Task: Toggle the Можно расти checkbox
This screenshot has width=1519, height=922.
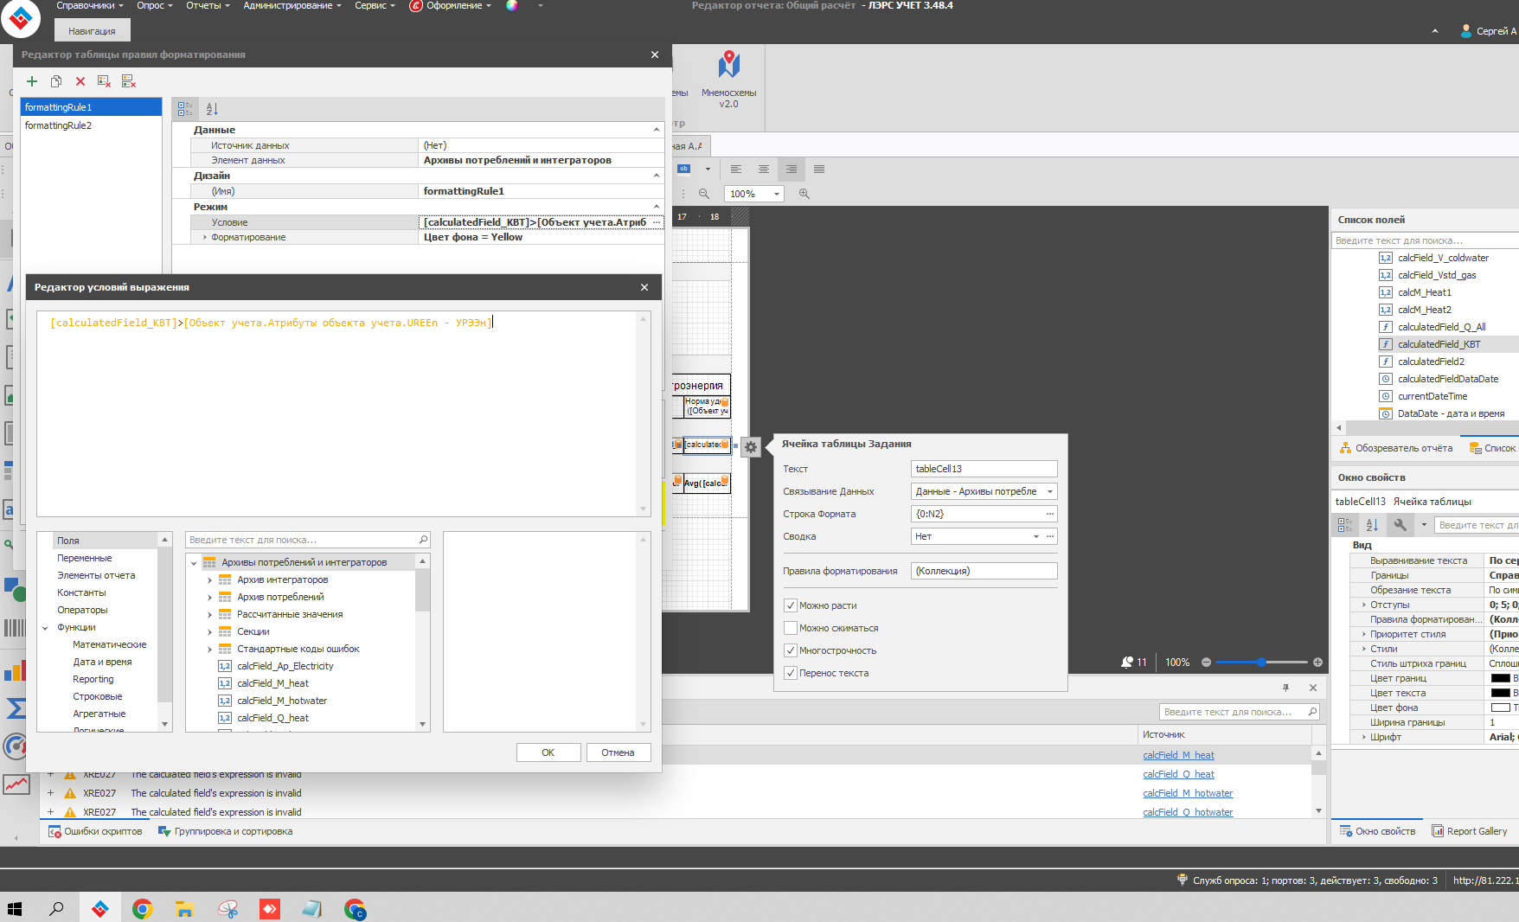Action: 791,605
